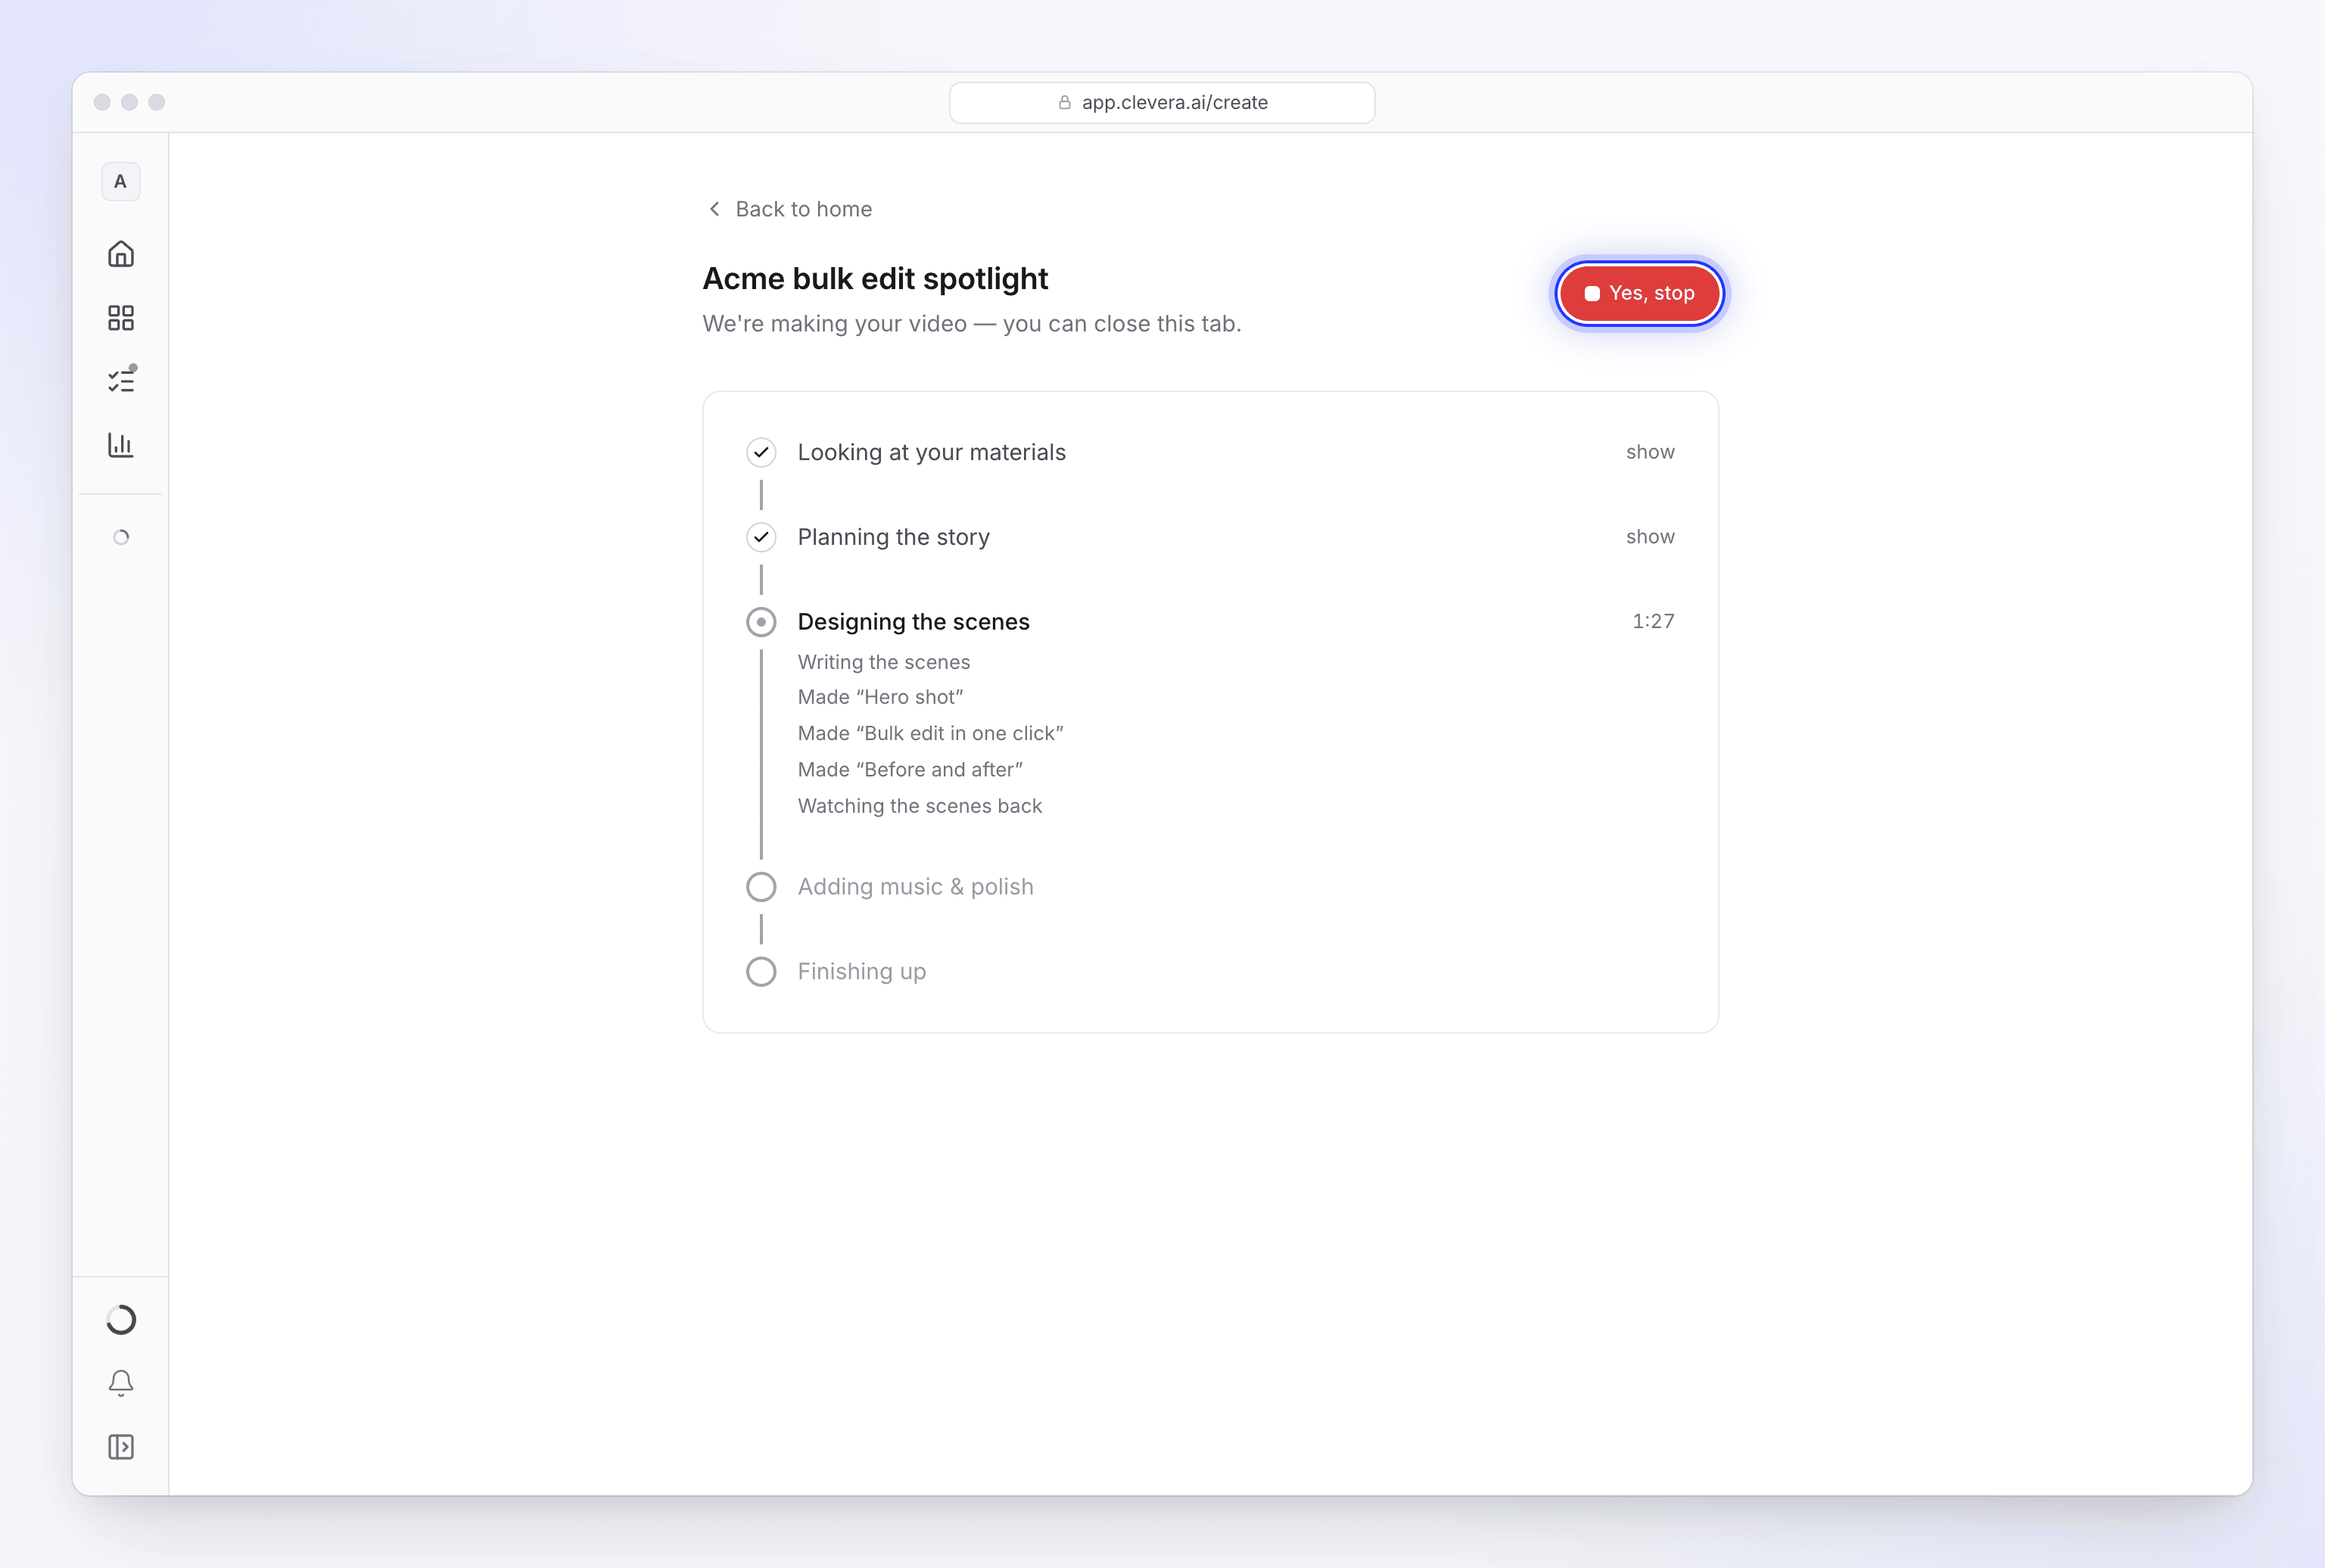
Task: Click the checkmark beside Planning the story
Action: (x=761, y=537)
